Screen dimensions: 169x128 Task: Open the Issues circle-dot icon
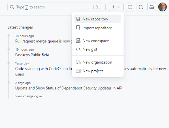click(x=130, y=7)
